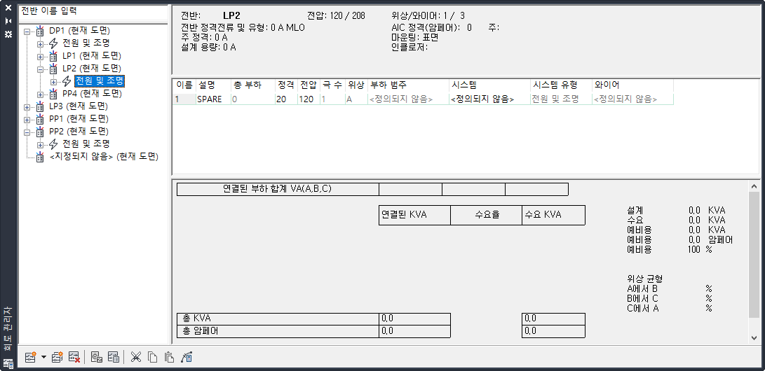Collapse the DP1 tree node
The image size is (765, 371).
click(27, 31)
